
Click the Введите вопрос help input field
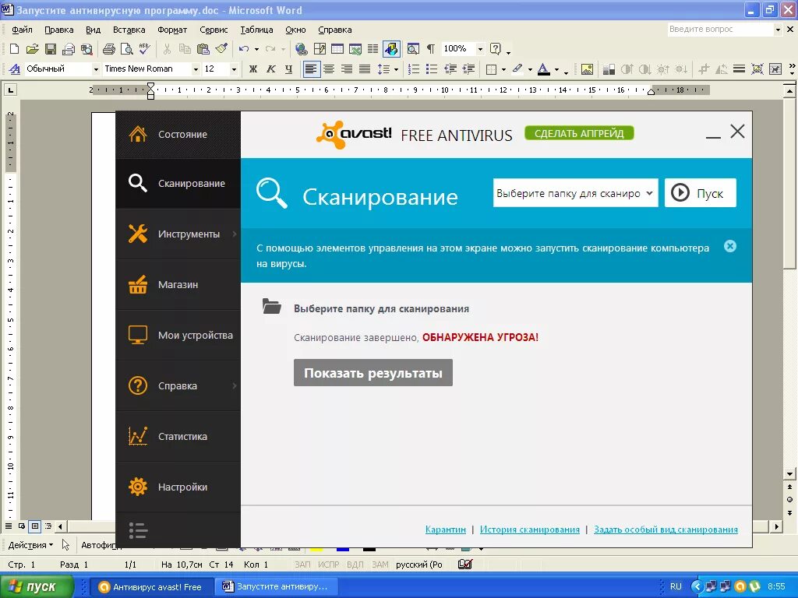click(x=721, y=30)
